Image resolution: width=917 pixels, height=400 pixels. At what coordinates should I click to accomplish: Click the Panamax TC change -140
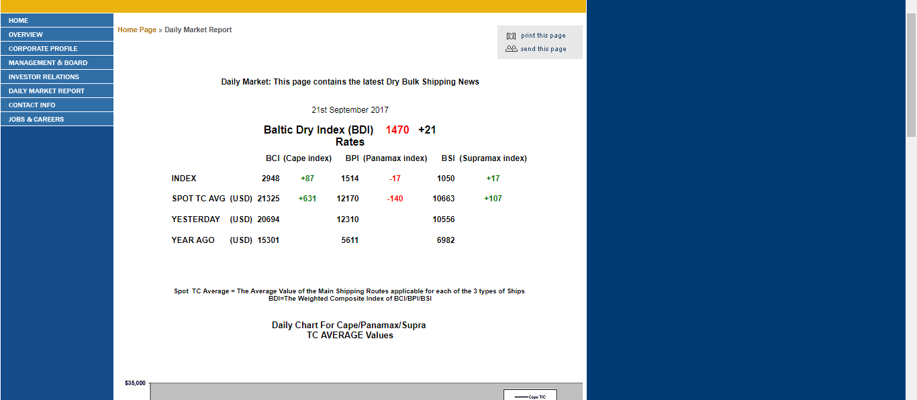395,199
